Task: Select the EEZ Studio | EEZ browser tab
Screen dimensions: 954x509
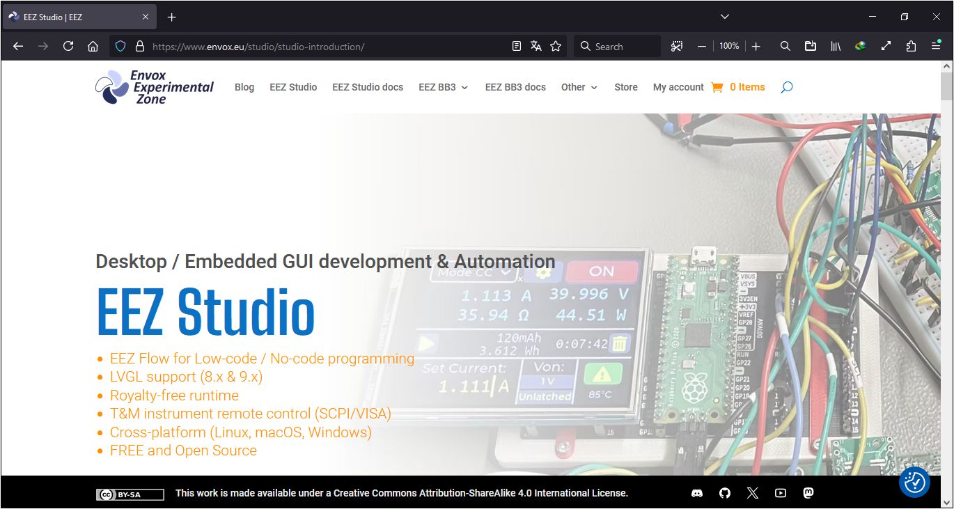Action: pyautogui.click(x=78, y=17)
